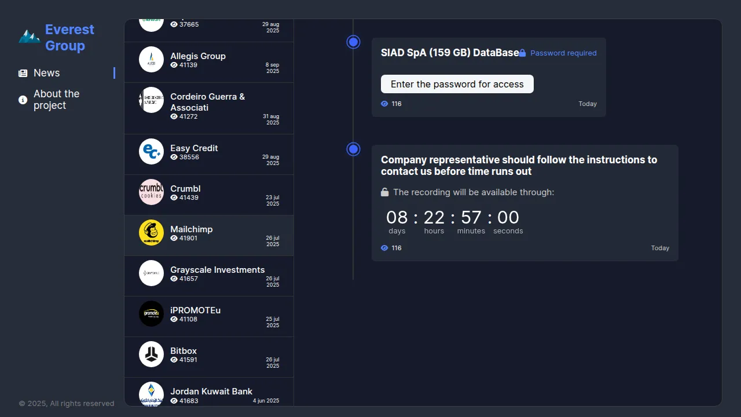Click the iPROMOTEu logo
Image resolution: width=741 pixels, height=417 pixels.
pyautogui.click(x=151, y=314)
